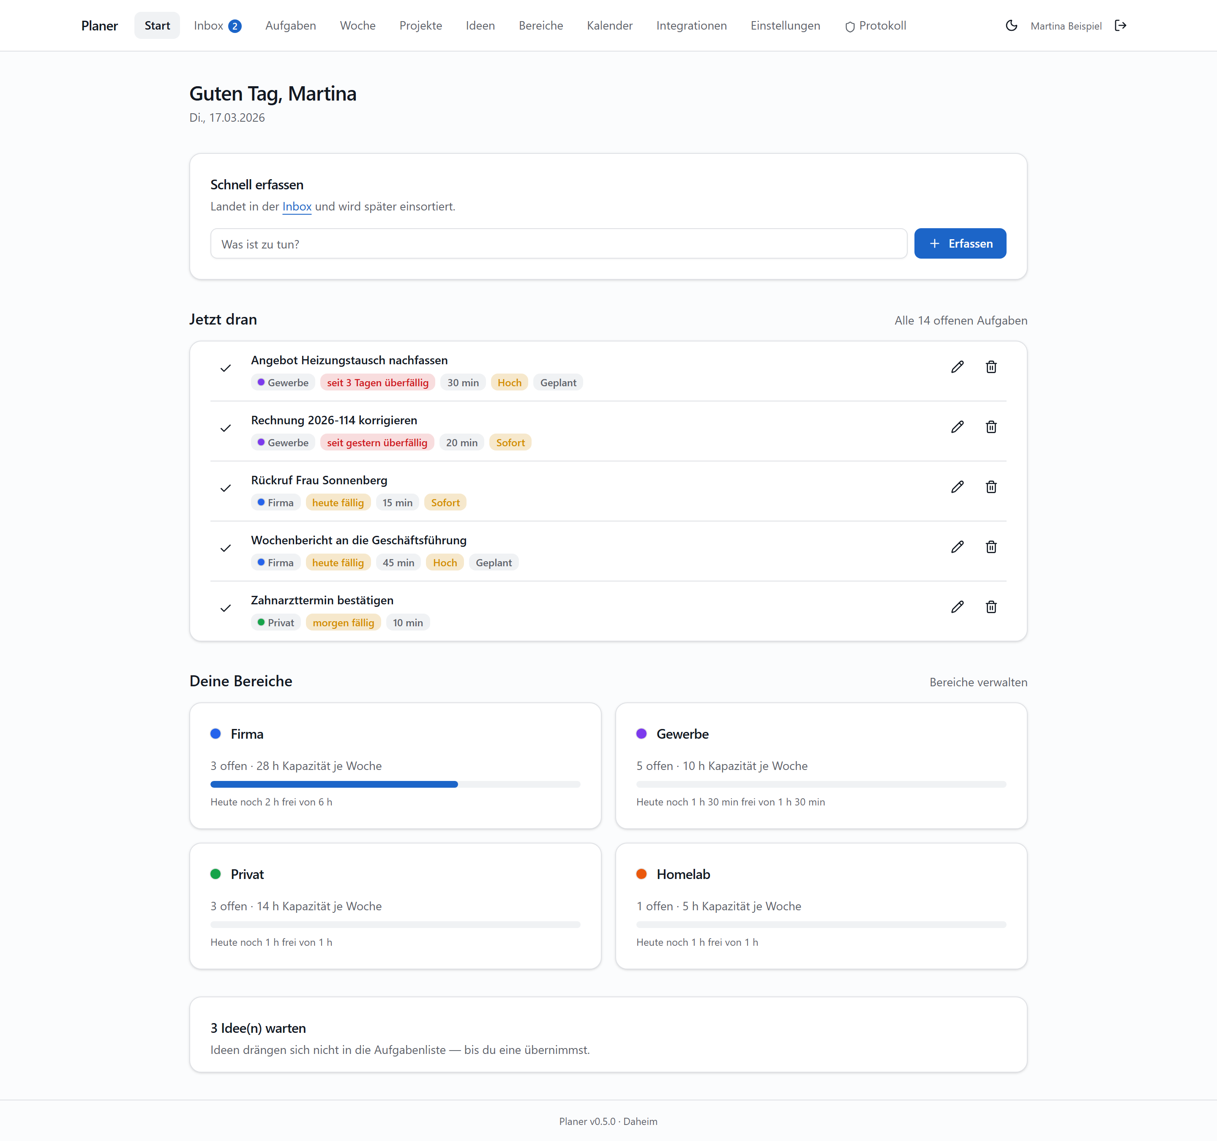Open the Protokoll page

coord(876,26)
